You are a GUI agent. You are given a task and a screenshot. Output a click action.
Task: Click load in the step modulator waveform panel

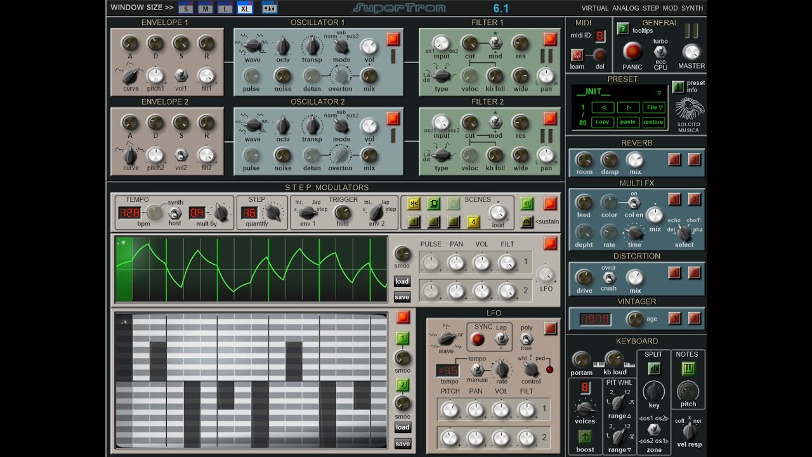click(402, 281)
